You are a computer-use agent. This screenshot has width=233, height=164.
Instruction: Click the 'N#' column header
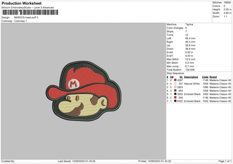click(x=172, y=77)
